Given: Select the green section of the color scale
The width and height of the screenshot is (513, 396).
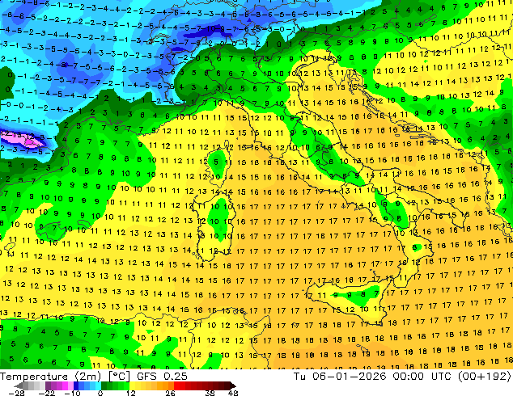Looking at the screenshot, I should click(115, 385).
